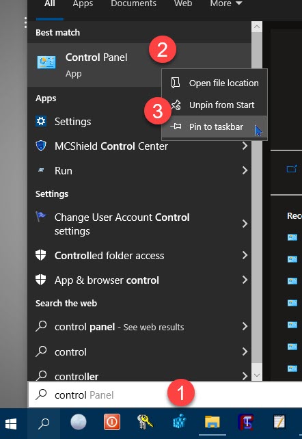Viewport: 302px width, 439px height.
Task: Expand the Run result arrow
Action: (245, 170)
